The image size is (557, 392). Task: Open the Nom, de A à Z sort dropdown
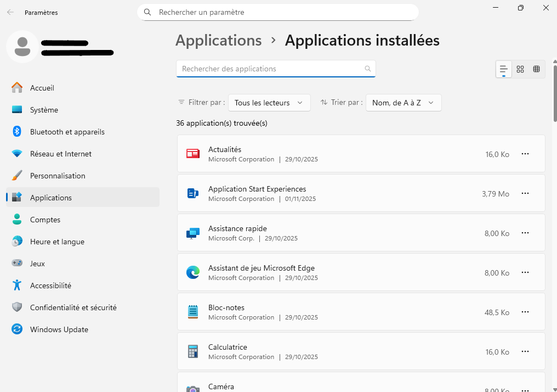point(403,103)
